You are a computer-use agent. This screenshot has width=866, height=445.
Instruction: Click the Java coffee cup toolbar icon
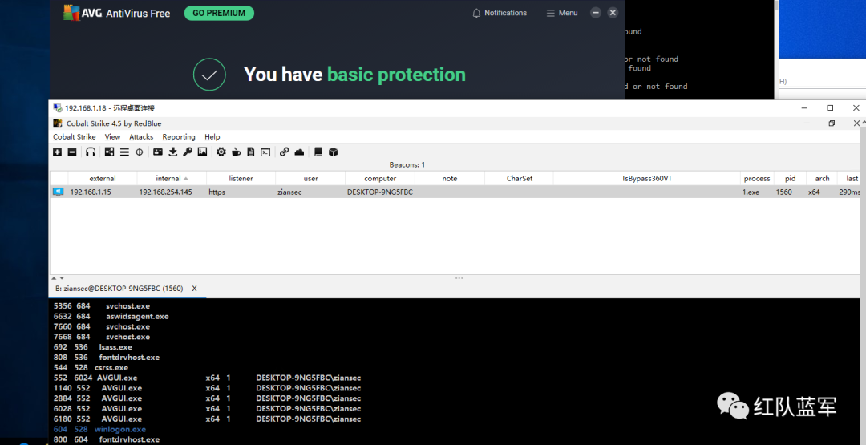pyautogui.click(x=237, y=152)
